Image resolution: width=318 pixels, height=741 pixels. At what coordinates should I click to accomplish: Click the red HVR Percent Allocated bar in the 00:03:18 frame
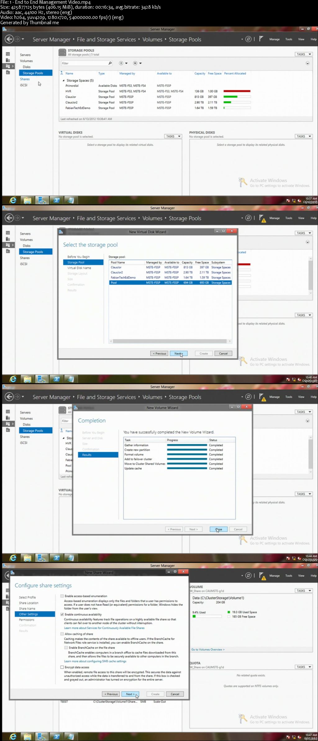237,91
